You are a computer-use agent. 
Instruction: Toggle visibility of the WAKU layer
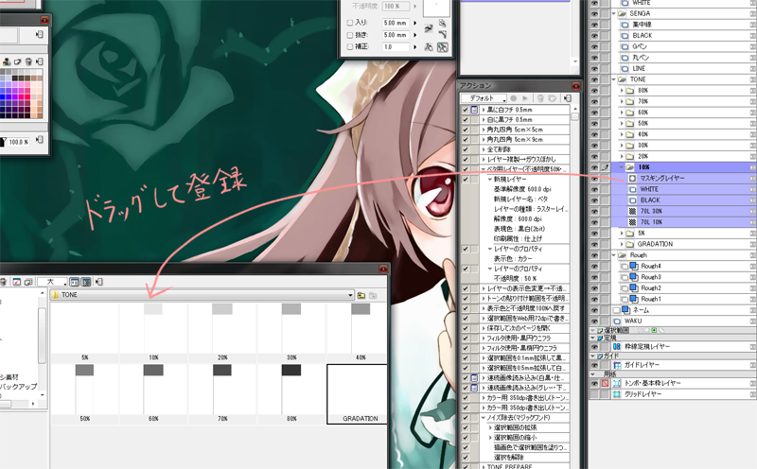594,321
